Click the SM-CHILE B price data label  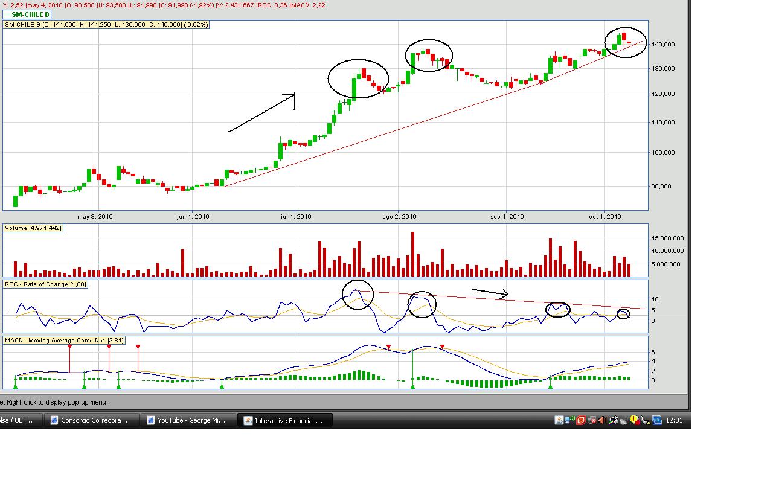[106, 25]
